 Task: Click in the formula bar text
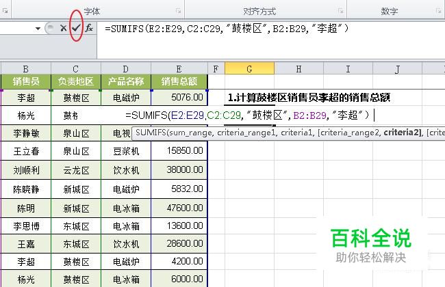point(227,28)
